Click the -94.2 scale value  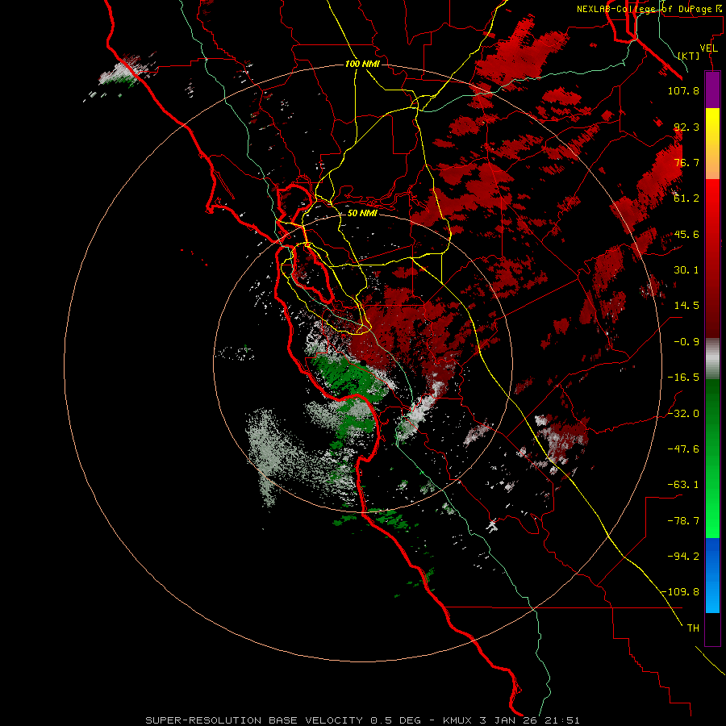(683, 556)
